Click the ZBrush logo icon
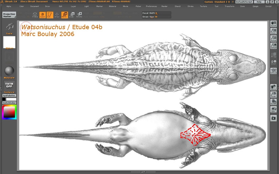279x174 pixels. click(2, 2)
